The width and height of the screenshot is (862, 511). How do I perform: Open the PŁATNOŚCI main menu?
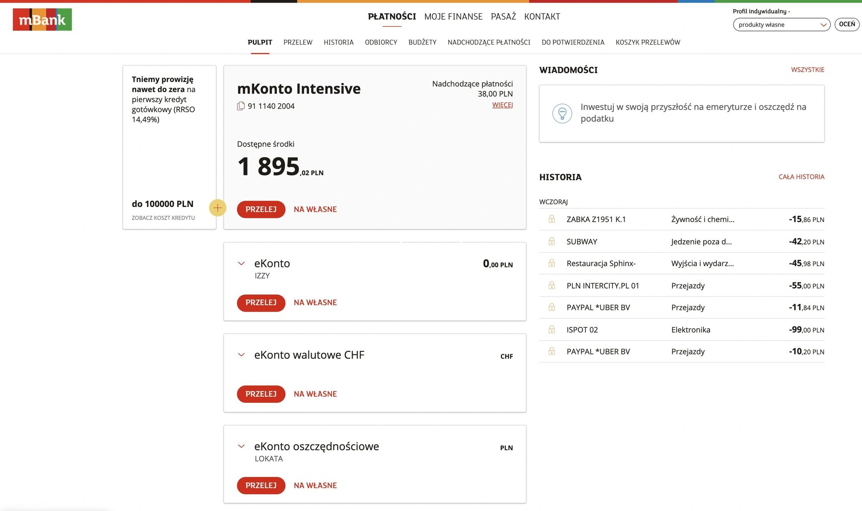point(392,16)
